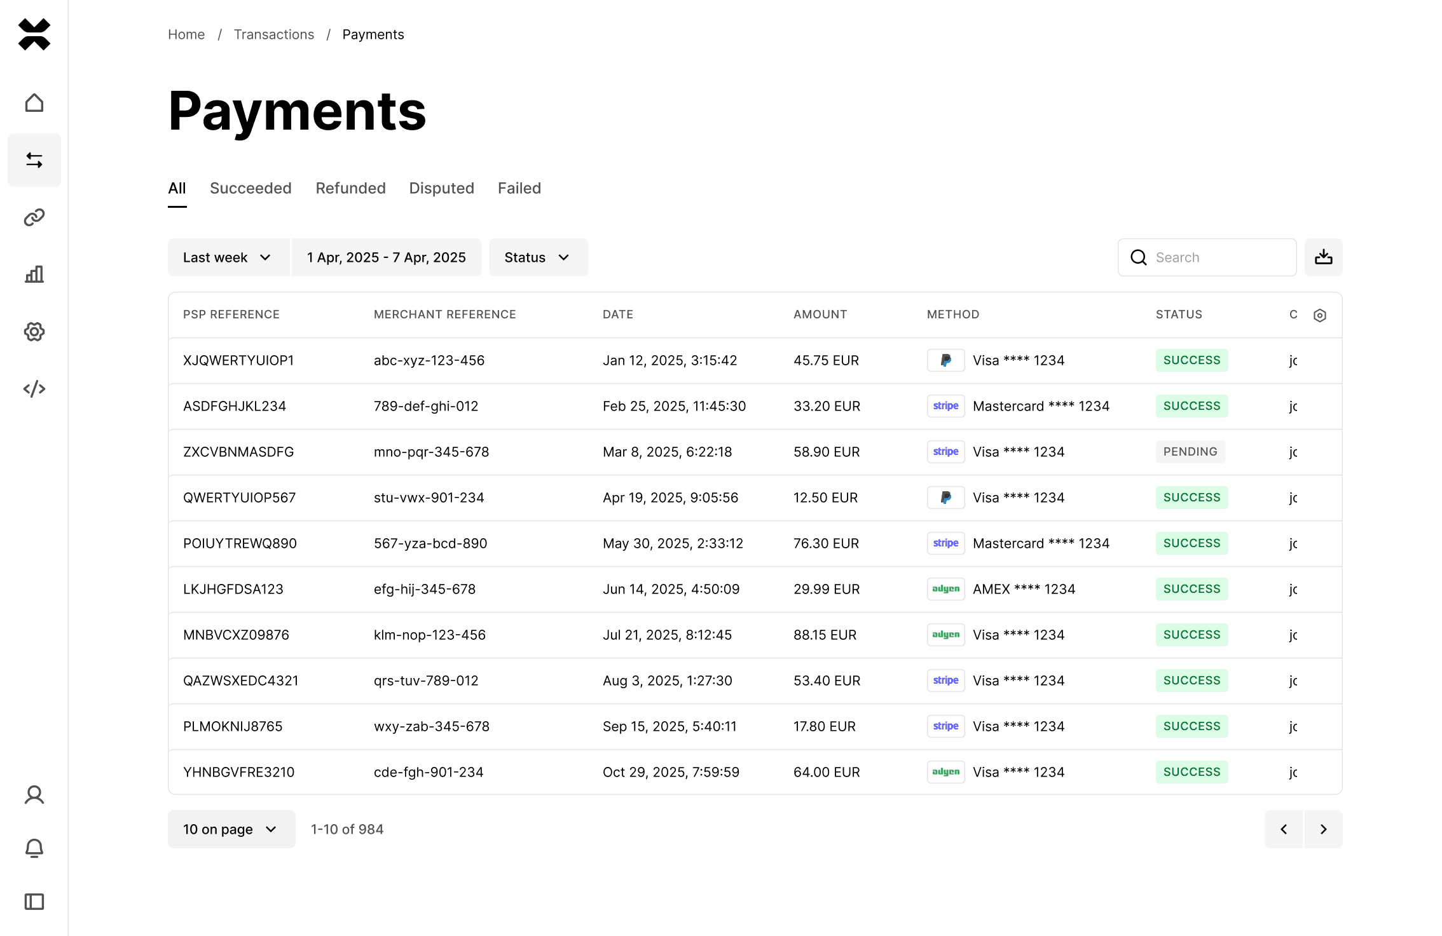
Task: Go to next page arrow
Action: (1323, 829)
